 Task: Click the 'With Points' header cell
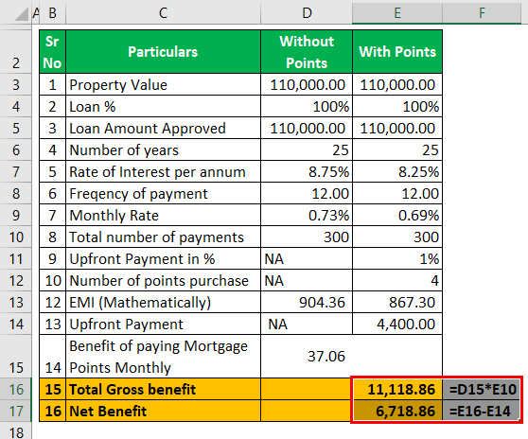click(x=397, y=52)
